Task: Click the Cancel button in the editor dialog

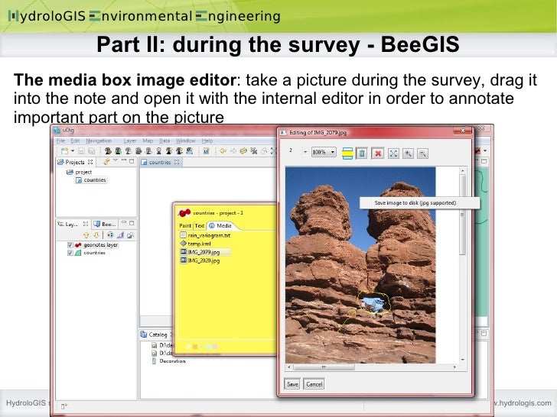Action: [314, 384]
